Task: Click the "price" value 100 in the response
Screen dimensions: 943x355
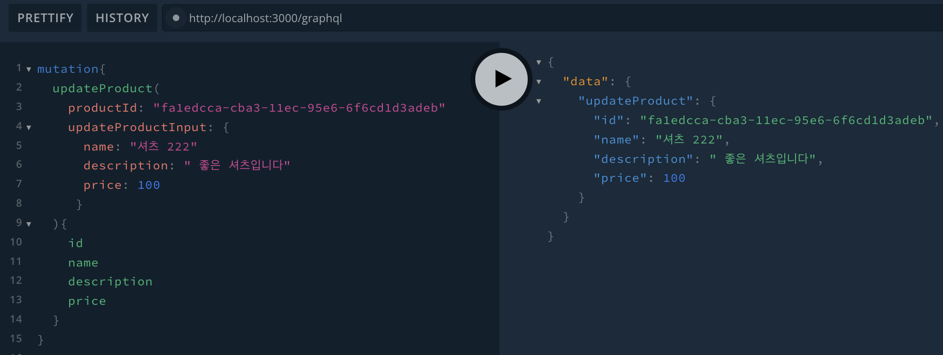Action: pyautogui.click(x=674, y=178)
